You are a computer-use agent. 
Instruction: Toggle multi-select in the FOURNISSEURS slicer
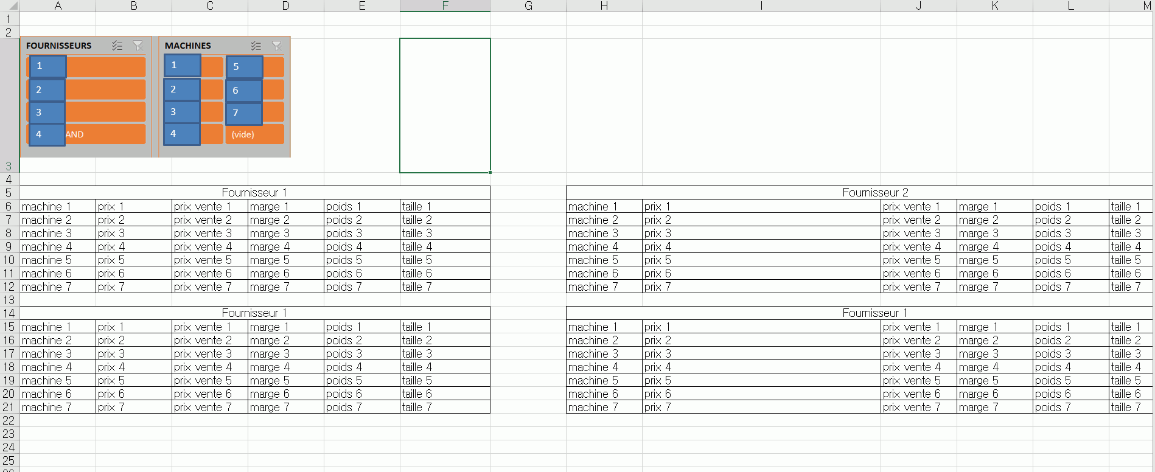pos(117,46)
